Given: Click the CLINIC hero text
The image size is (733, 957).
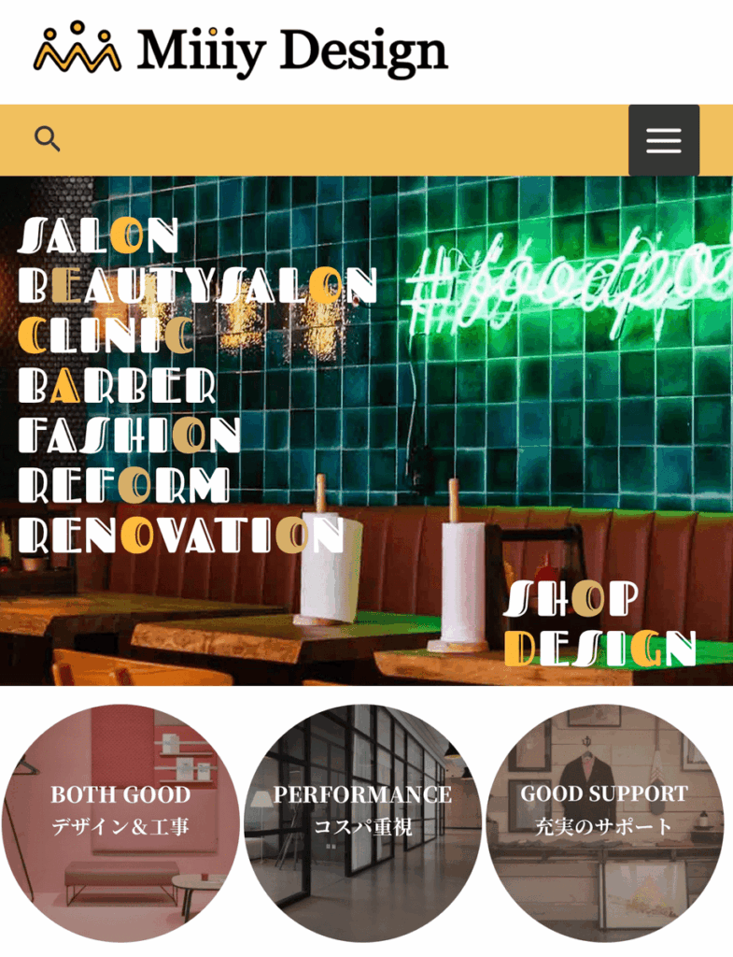Looking at the screenshot, I should [x=106, y=336].
